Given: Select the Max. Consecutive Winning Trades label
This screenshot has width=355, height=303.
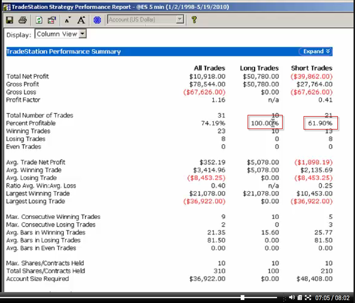Looking at the screenshot, I should (53, 217).
